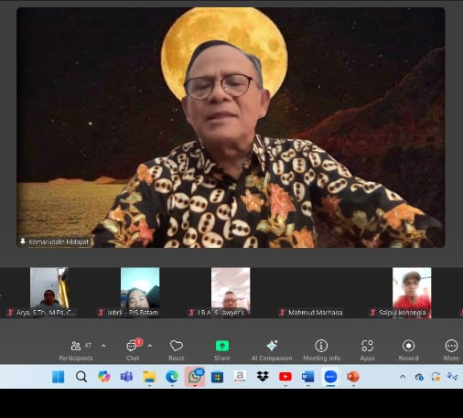Expand the Participants options arrow
The image size is (463, 418).
click(x=103, y=346)
